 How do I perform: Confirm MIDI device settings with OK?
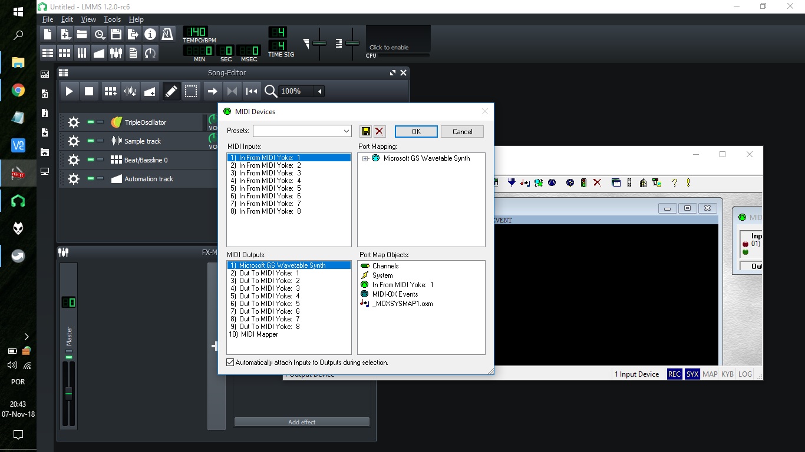[x=416, y=131]
